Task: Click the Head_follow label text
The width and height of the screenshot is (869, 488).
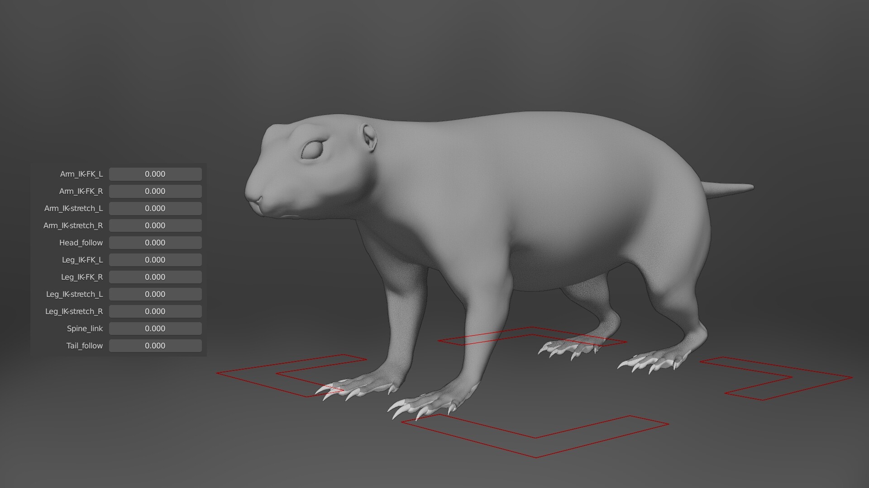Action: pyautogui.click(x=81, y=243)
